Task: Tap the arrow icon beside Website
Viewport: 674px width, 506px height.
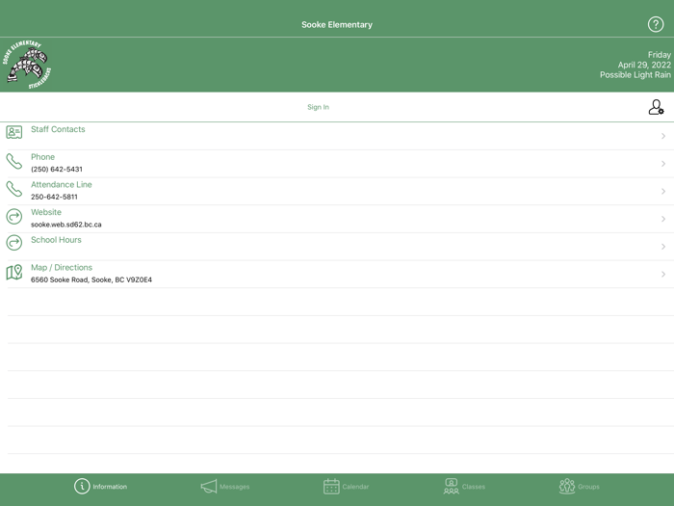Action: coord(14,217)
